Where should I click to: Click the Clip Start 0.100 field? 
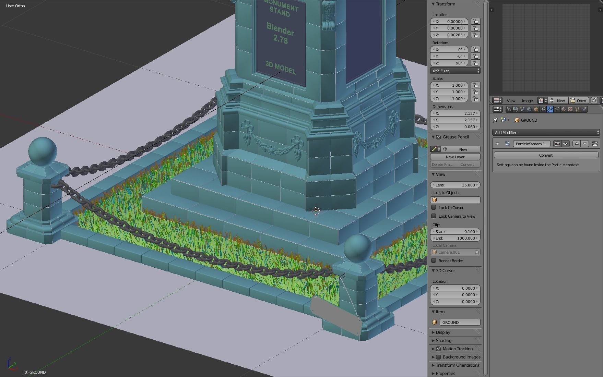click(455, 231)
